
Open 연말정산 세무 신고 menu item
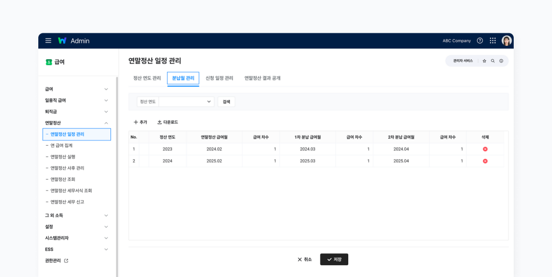click(x=67, y=202)
